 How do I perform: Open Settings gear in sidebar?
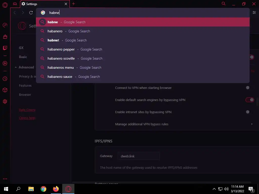click(5, 102)
